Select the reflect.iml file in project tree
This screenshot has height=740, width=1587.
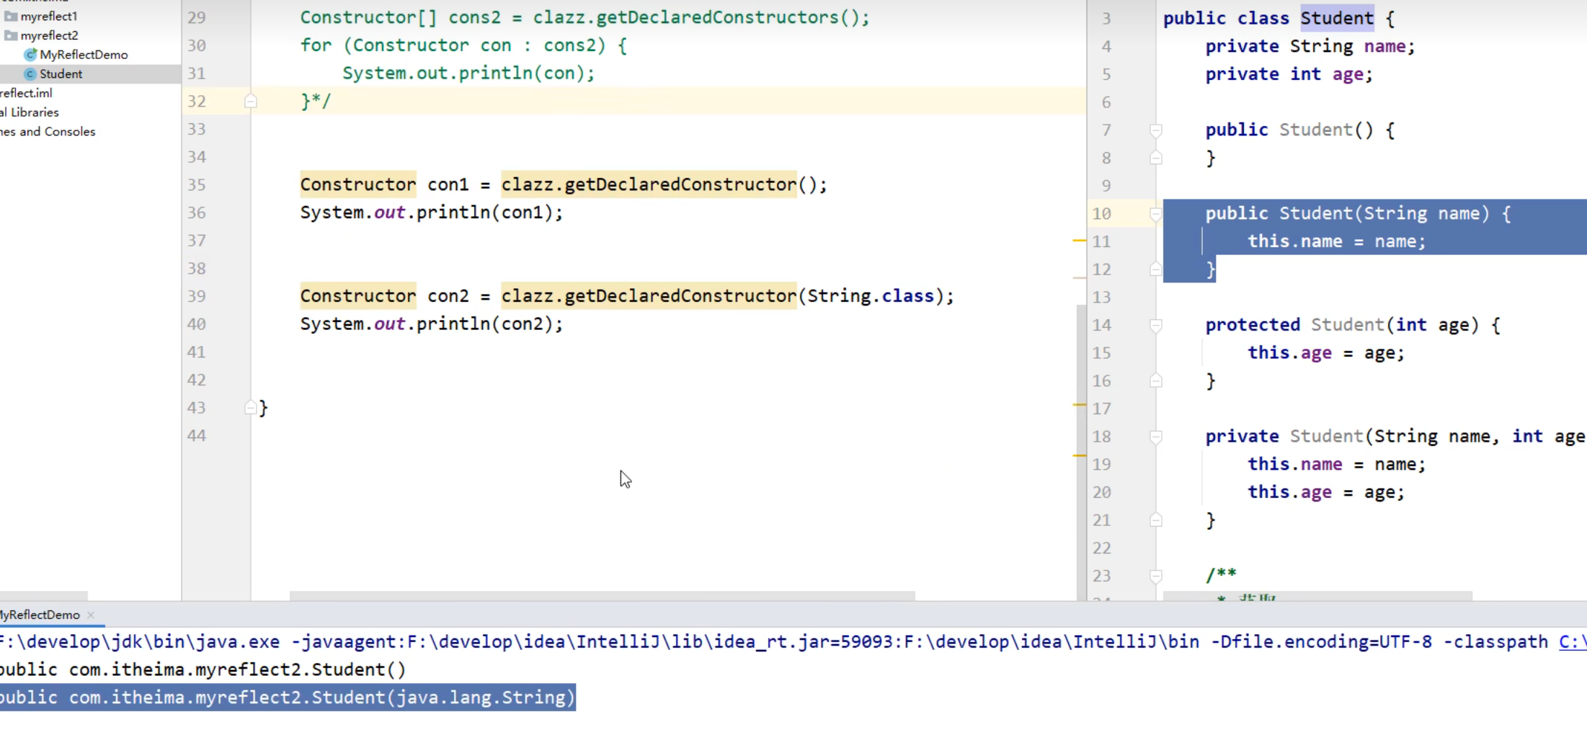tap(27, 93)
